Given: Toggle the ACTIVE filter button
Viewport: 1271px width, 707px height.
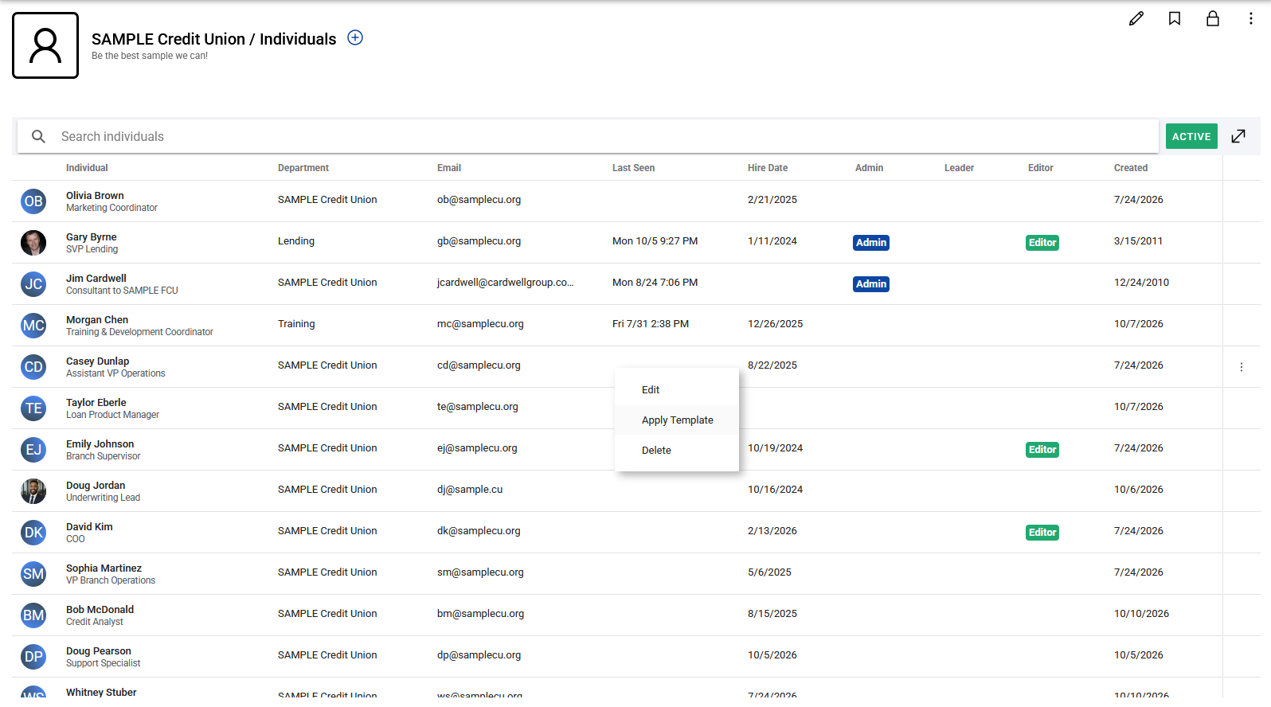Looking at the screenshot, I should pos(1191,136).
